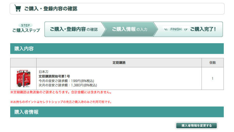Viewport: 234px width, 132px height.
Task: Click the green STEP badge
Action: 26,25
